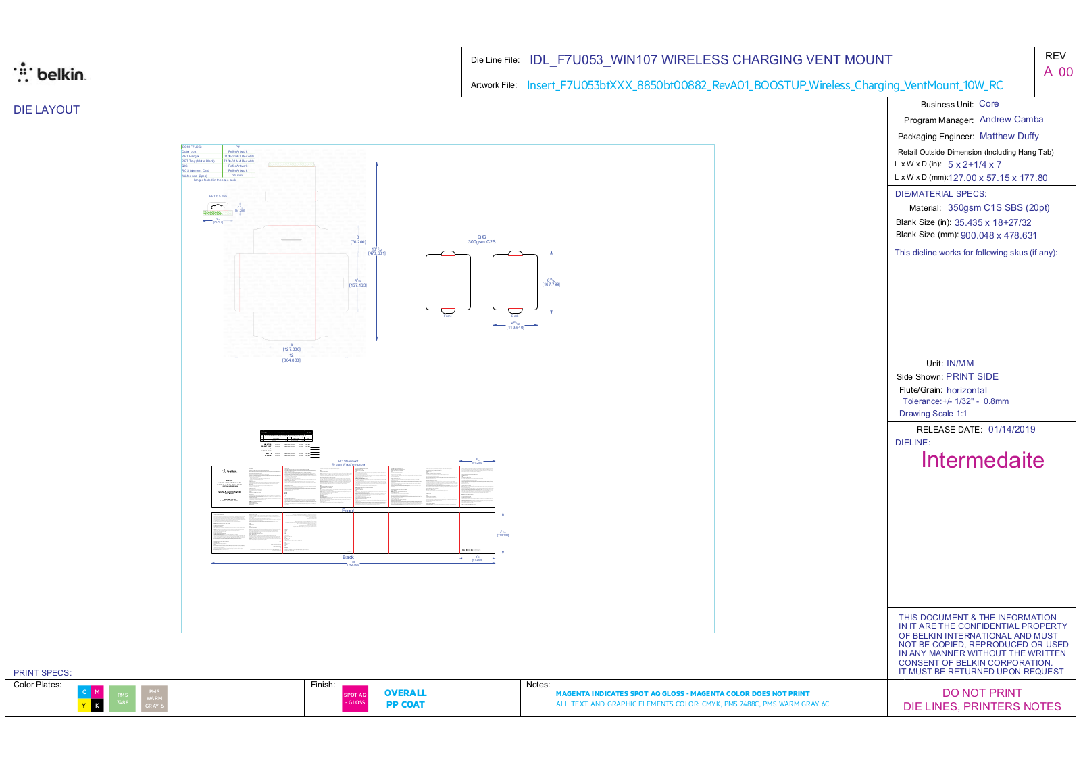Click the 'Front' label under RC Statement
Viewport: 1081px width, 765px height.
point(348,510)
